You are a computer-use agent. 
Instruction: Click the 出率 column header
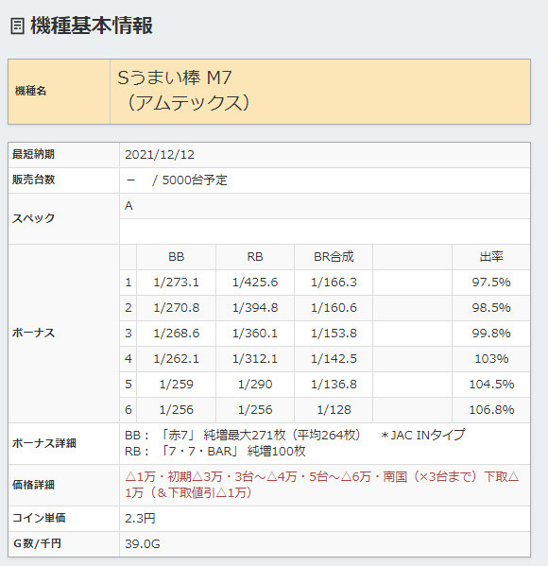491,257
